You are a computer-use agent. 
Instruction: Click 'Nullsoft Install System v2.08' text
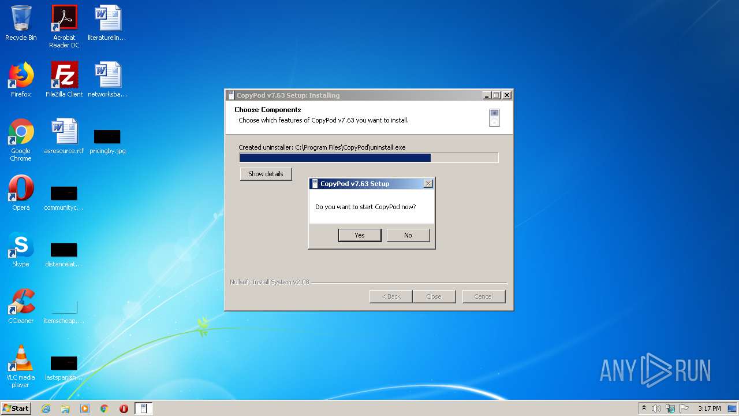click(x=270, y=282)
